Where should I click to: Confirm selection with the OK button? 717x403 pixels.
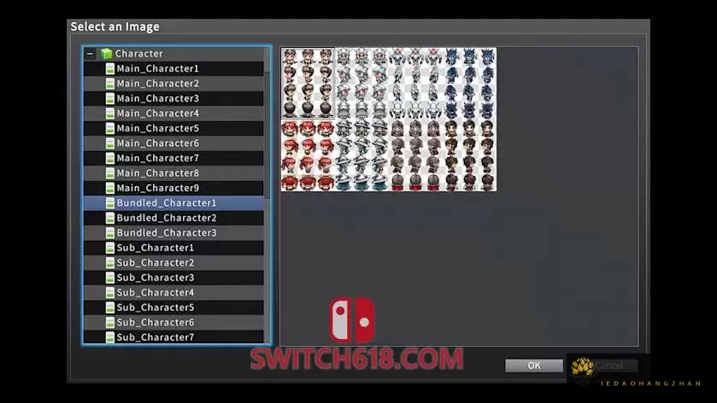533,365
